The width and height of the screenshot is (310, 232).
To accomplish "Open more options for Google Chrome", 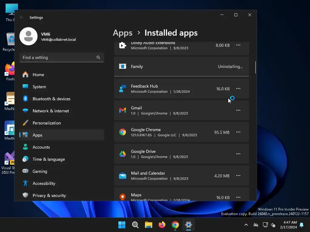I will coord(238,132).
